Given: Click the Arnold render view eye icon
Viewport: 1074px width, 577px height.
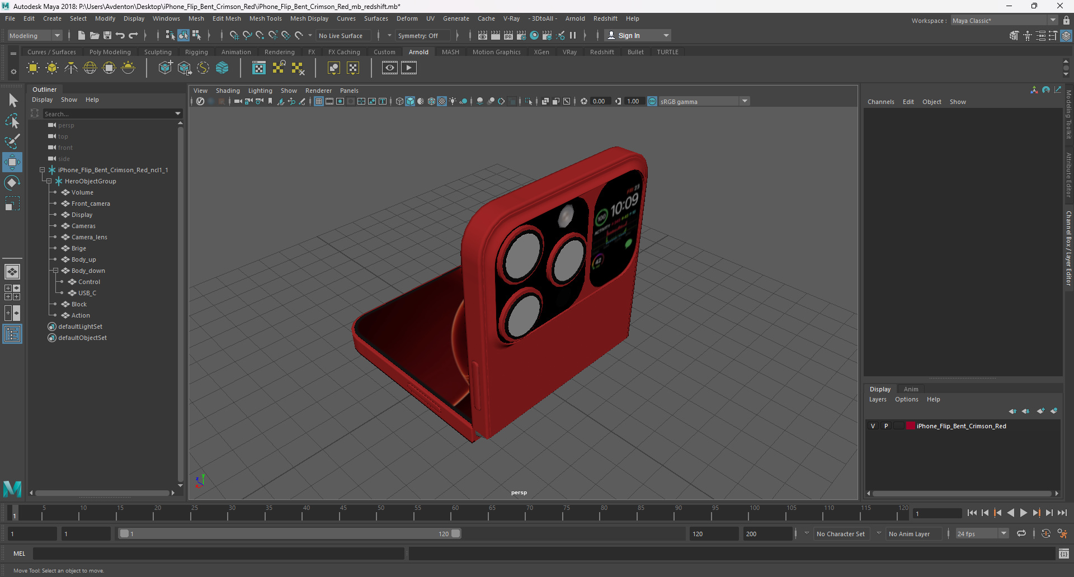Looking at the screenshot, I should click(x=390, y=68).
